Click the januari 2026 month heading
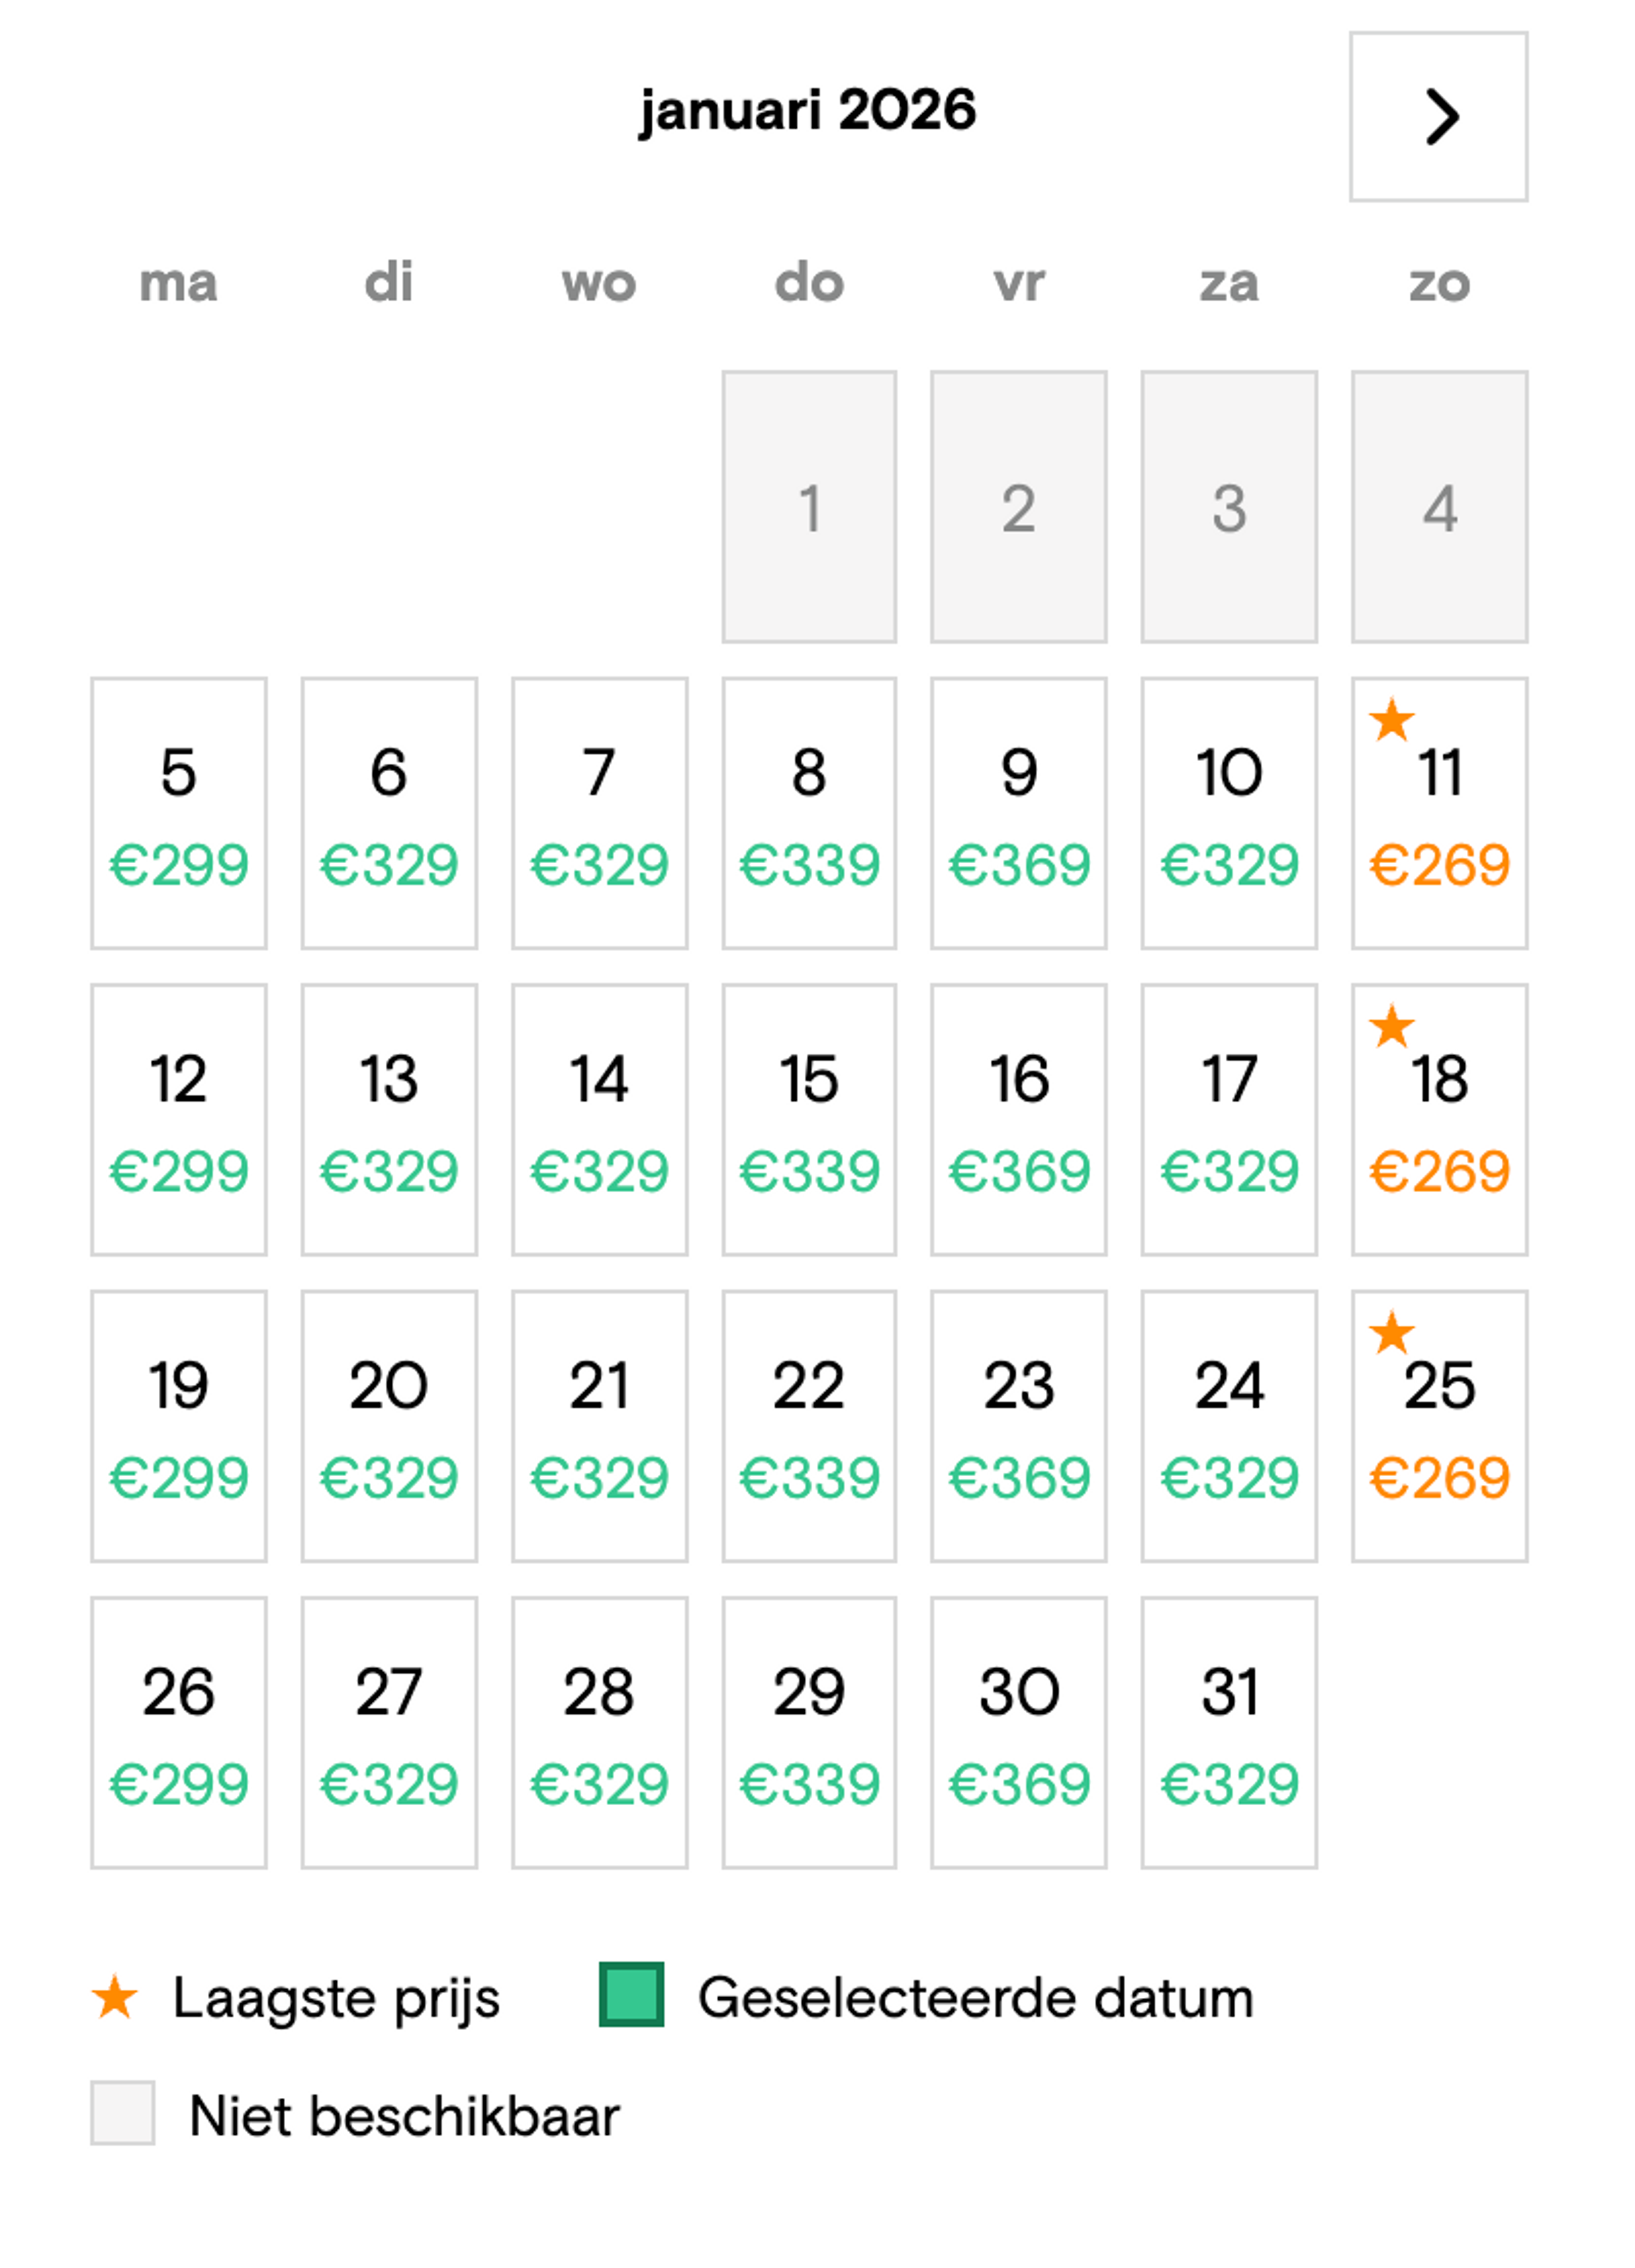Image resolution: width=1635 pixels, height=2268 pixels. pyautogui.click(x=807, y=110)
